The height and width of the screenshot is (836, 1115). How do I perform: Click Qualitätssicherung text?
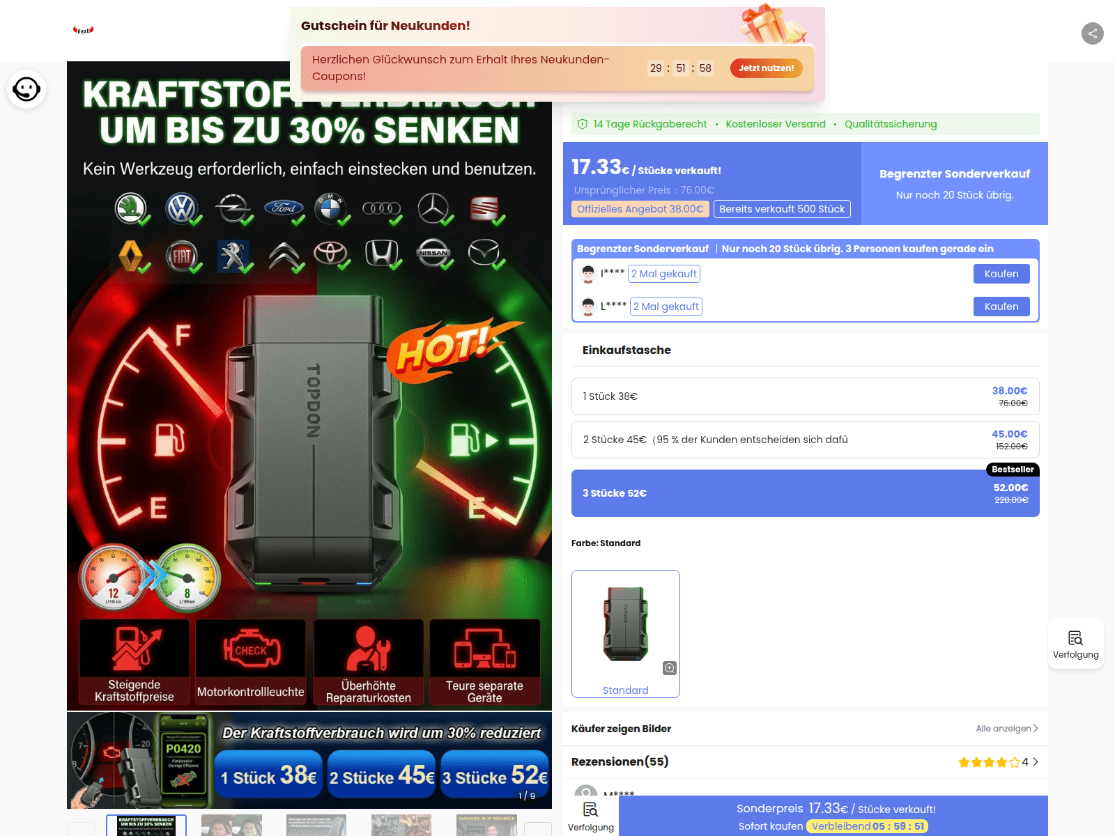891,124
